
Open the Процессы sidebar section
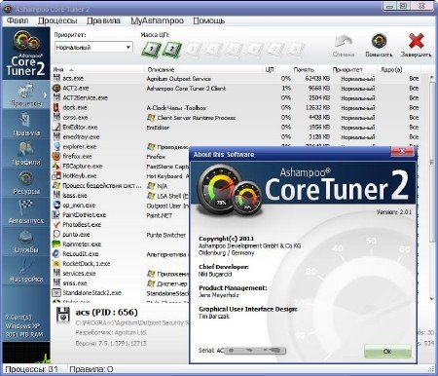pos(26,94)
